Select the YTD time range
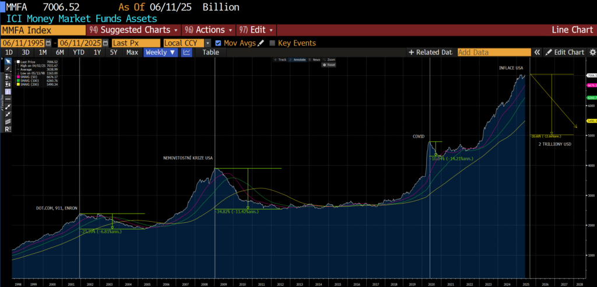 click(79, 52)
